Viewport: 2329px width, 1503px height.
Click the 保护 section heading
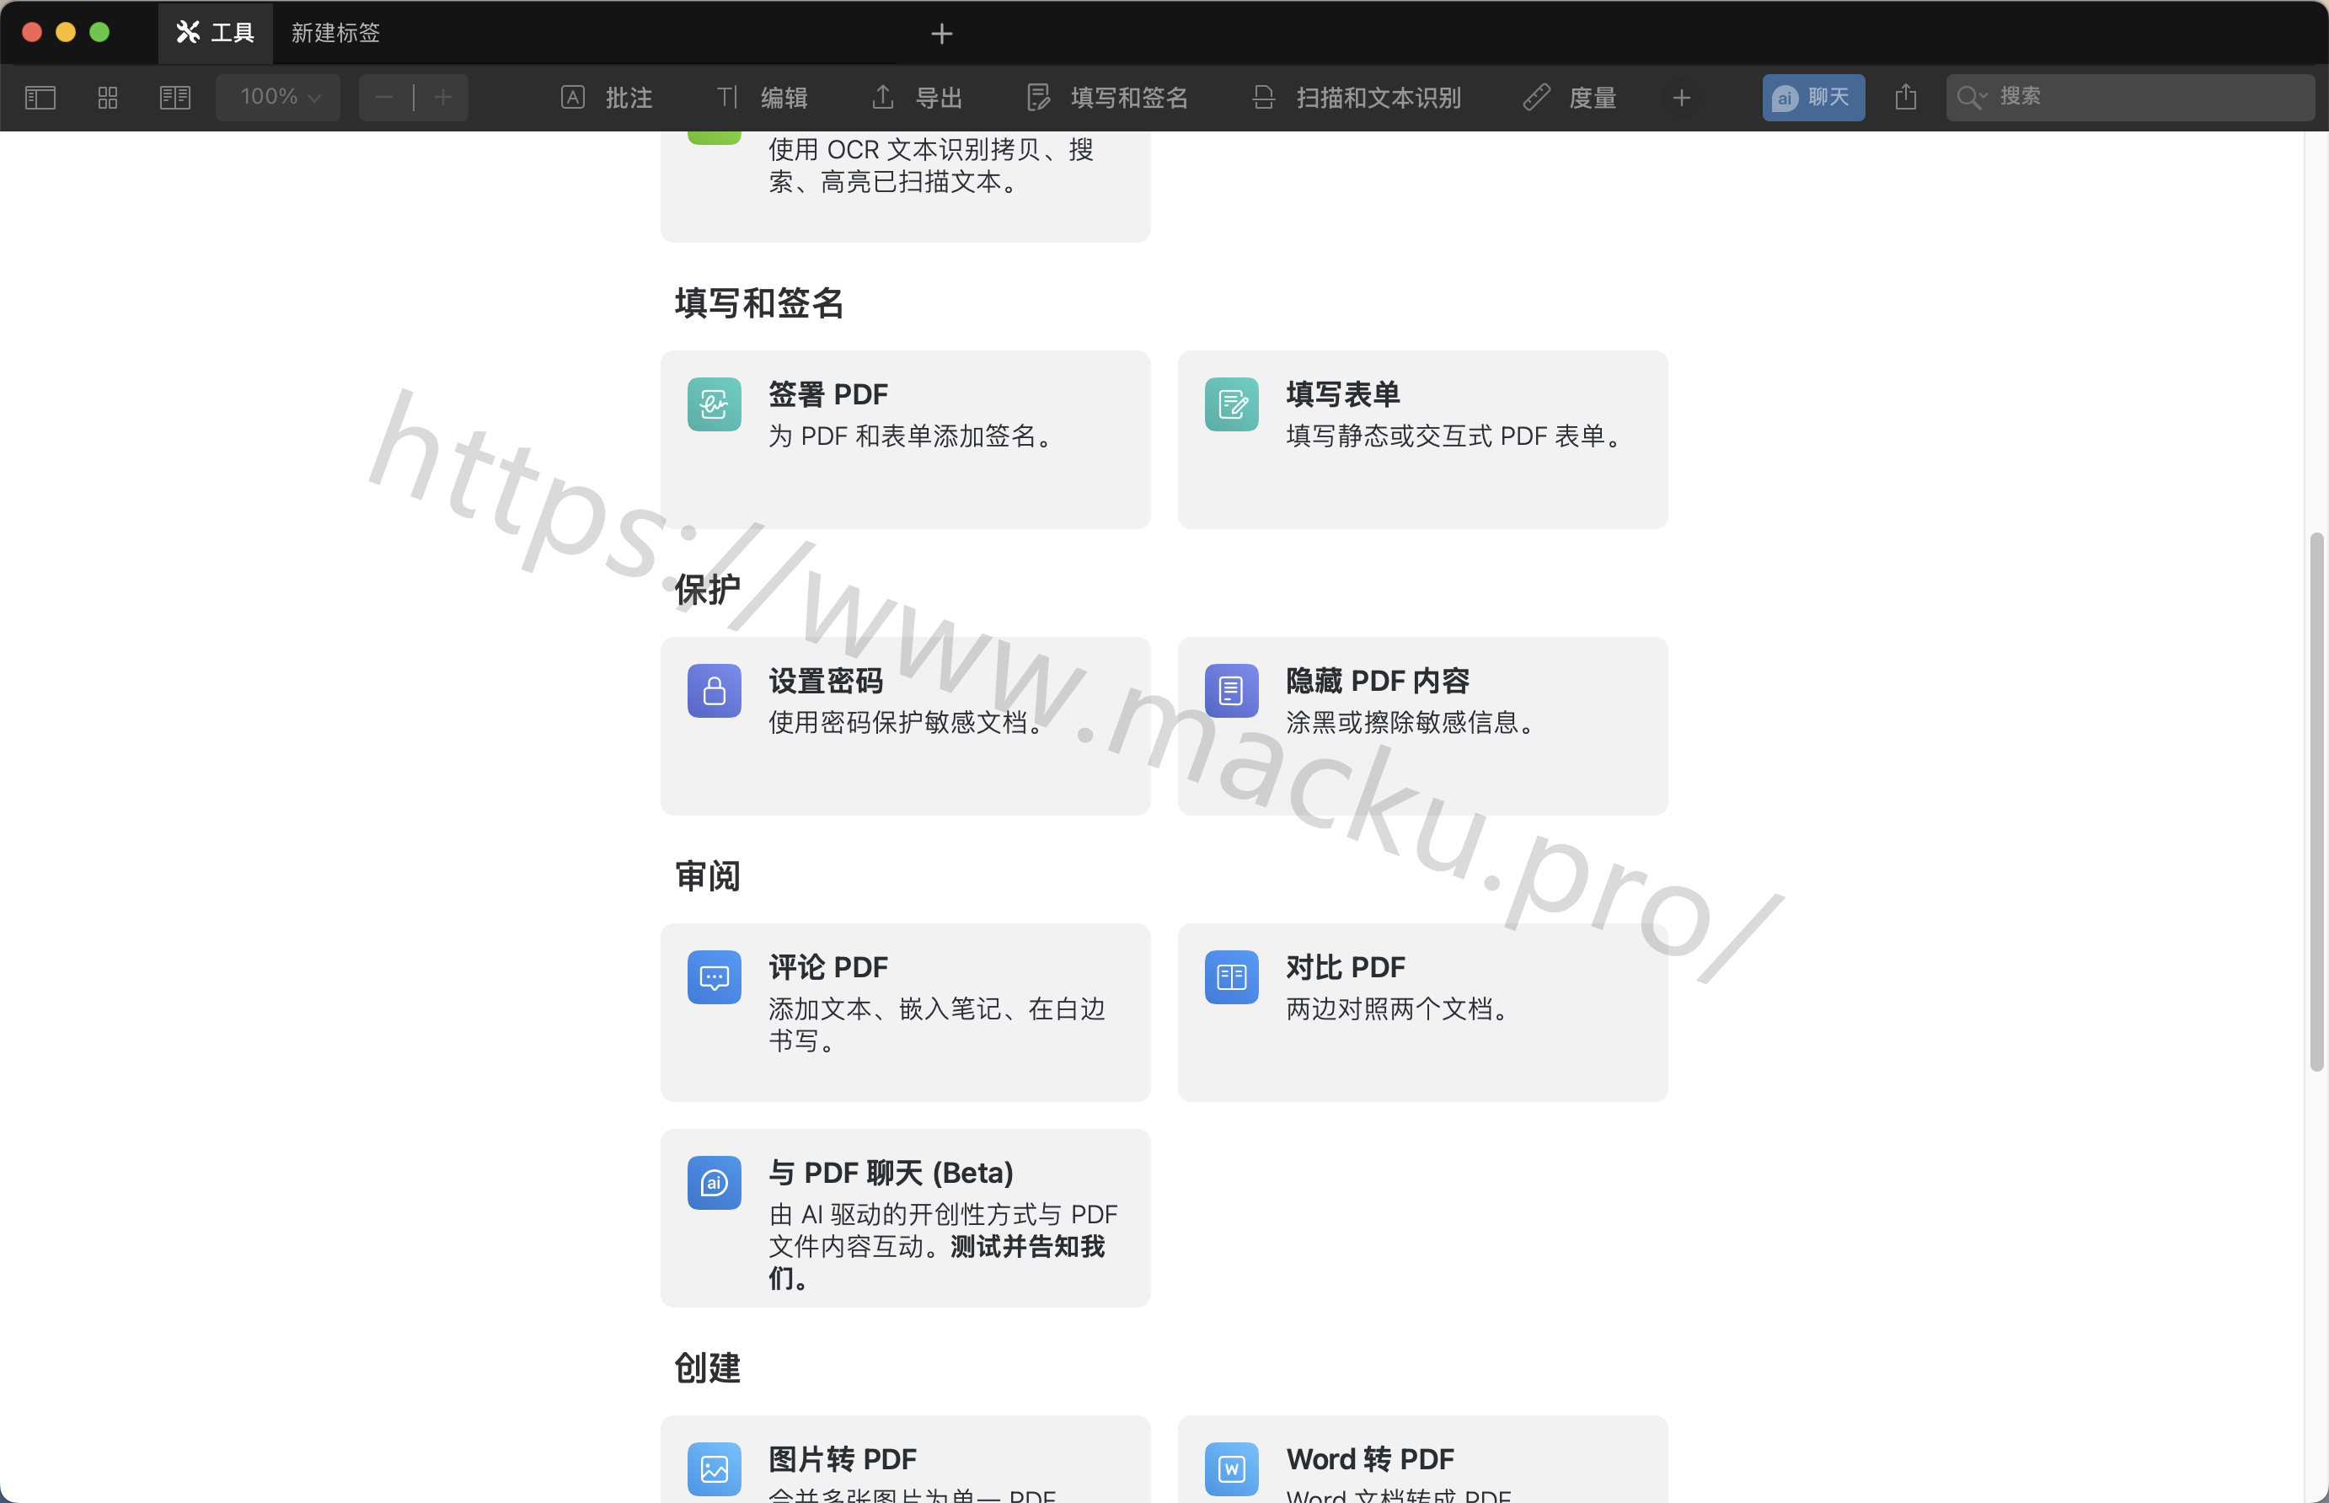707,590
